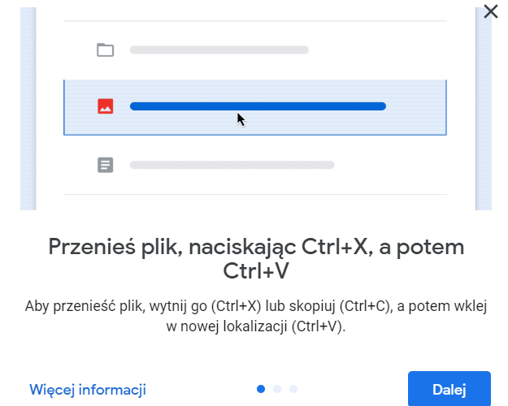Click the right light-blue side strip
Viewport: 508px width, 406px height.
pyautogui.click(x=484, y=109)
